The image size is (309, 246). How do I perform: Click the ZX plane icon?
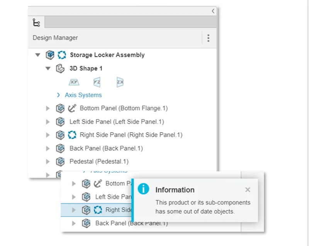(x=120, y=82)
